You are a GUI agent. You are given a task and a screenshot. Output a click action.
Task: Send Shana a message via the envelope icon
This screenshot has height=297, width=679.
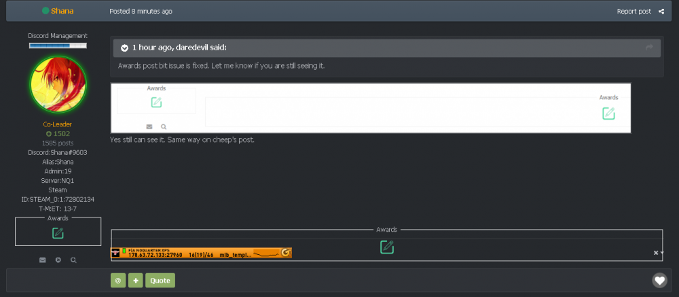(42, 260)
